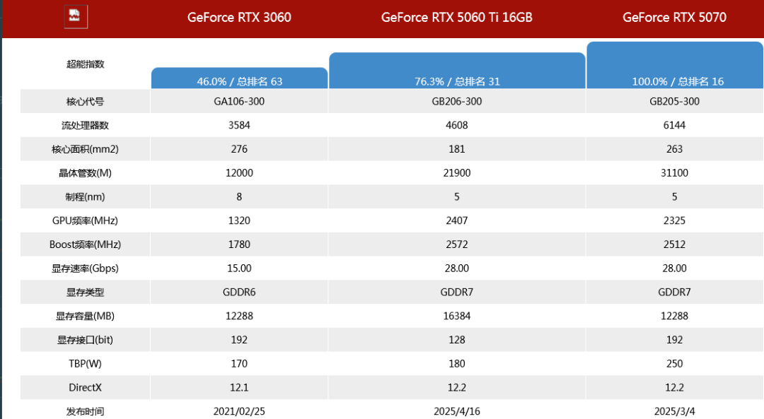Screen dimensions: 764x419
Task: Click the 2512 boost frequency value
Action: pos(674,244)
